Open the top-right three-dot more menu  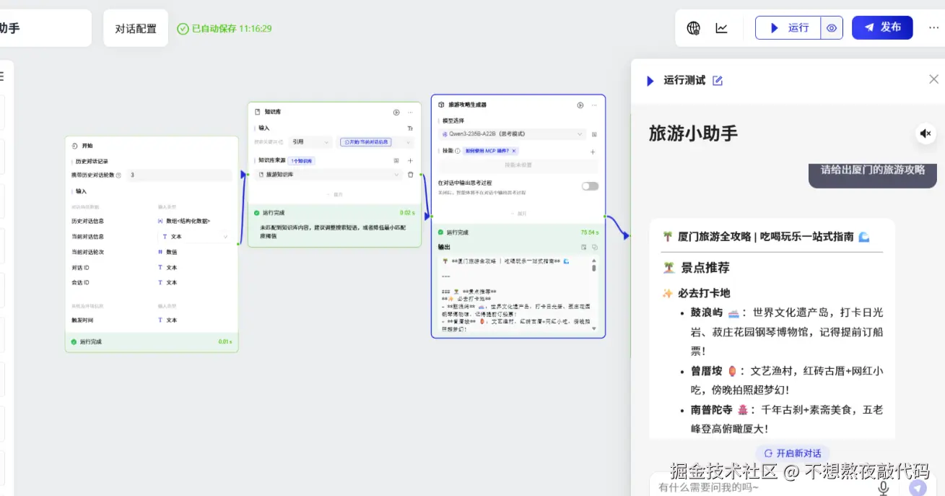(x=933, y=27)
